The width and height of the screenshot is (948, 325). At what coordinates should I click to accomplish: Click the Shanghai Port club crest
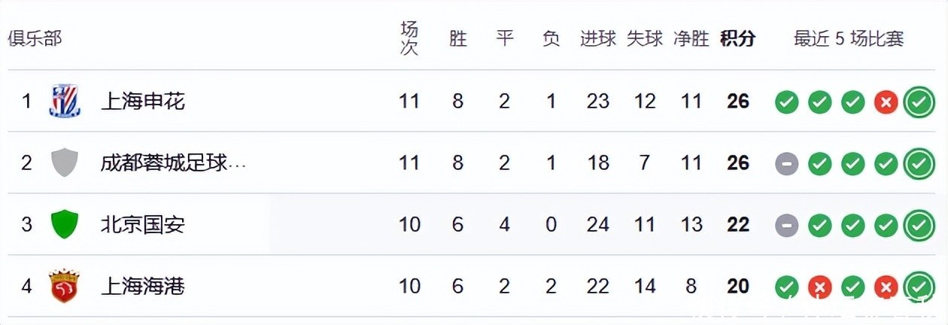pyautogui.click(x=65, y=286)
